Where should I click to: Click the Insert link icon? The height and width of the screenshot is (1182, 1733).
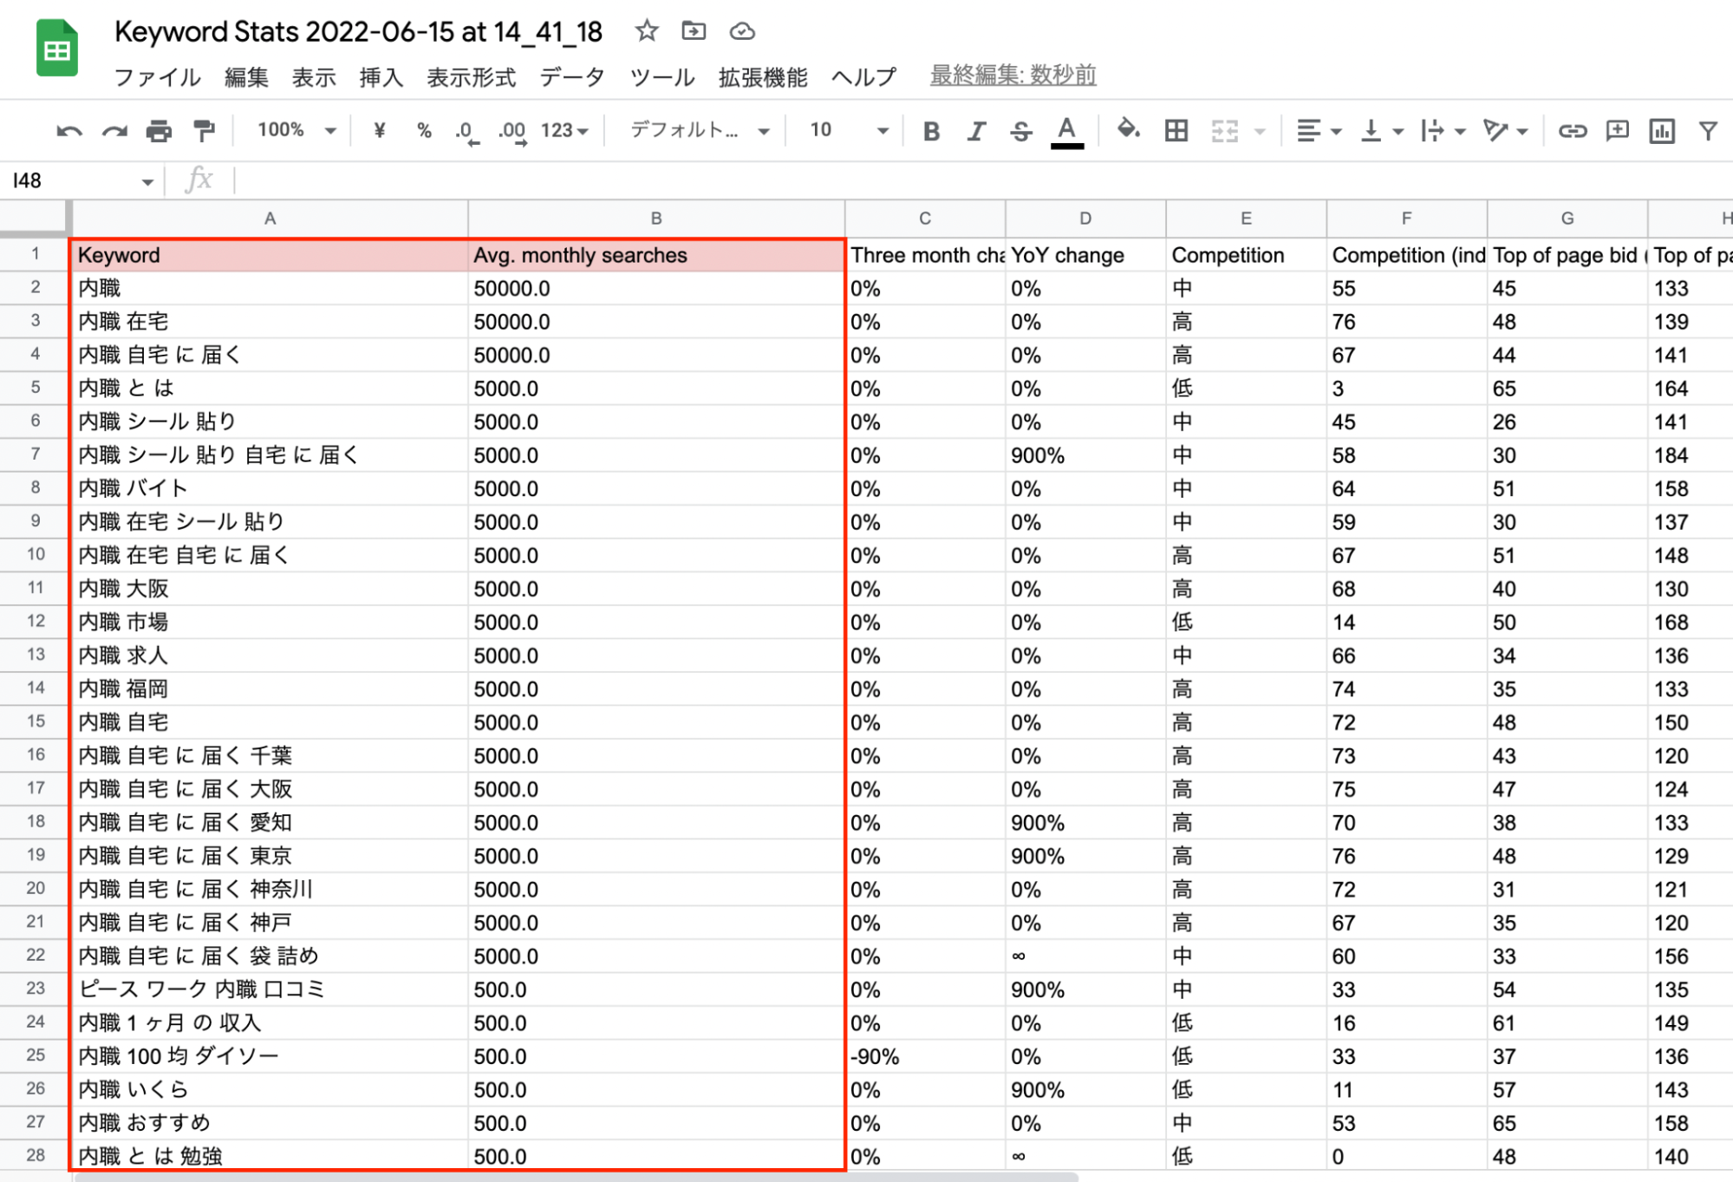[x=1572, y=131]
